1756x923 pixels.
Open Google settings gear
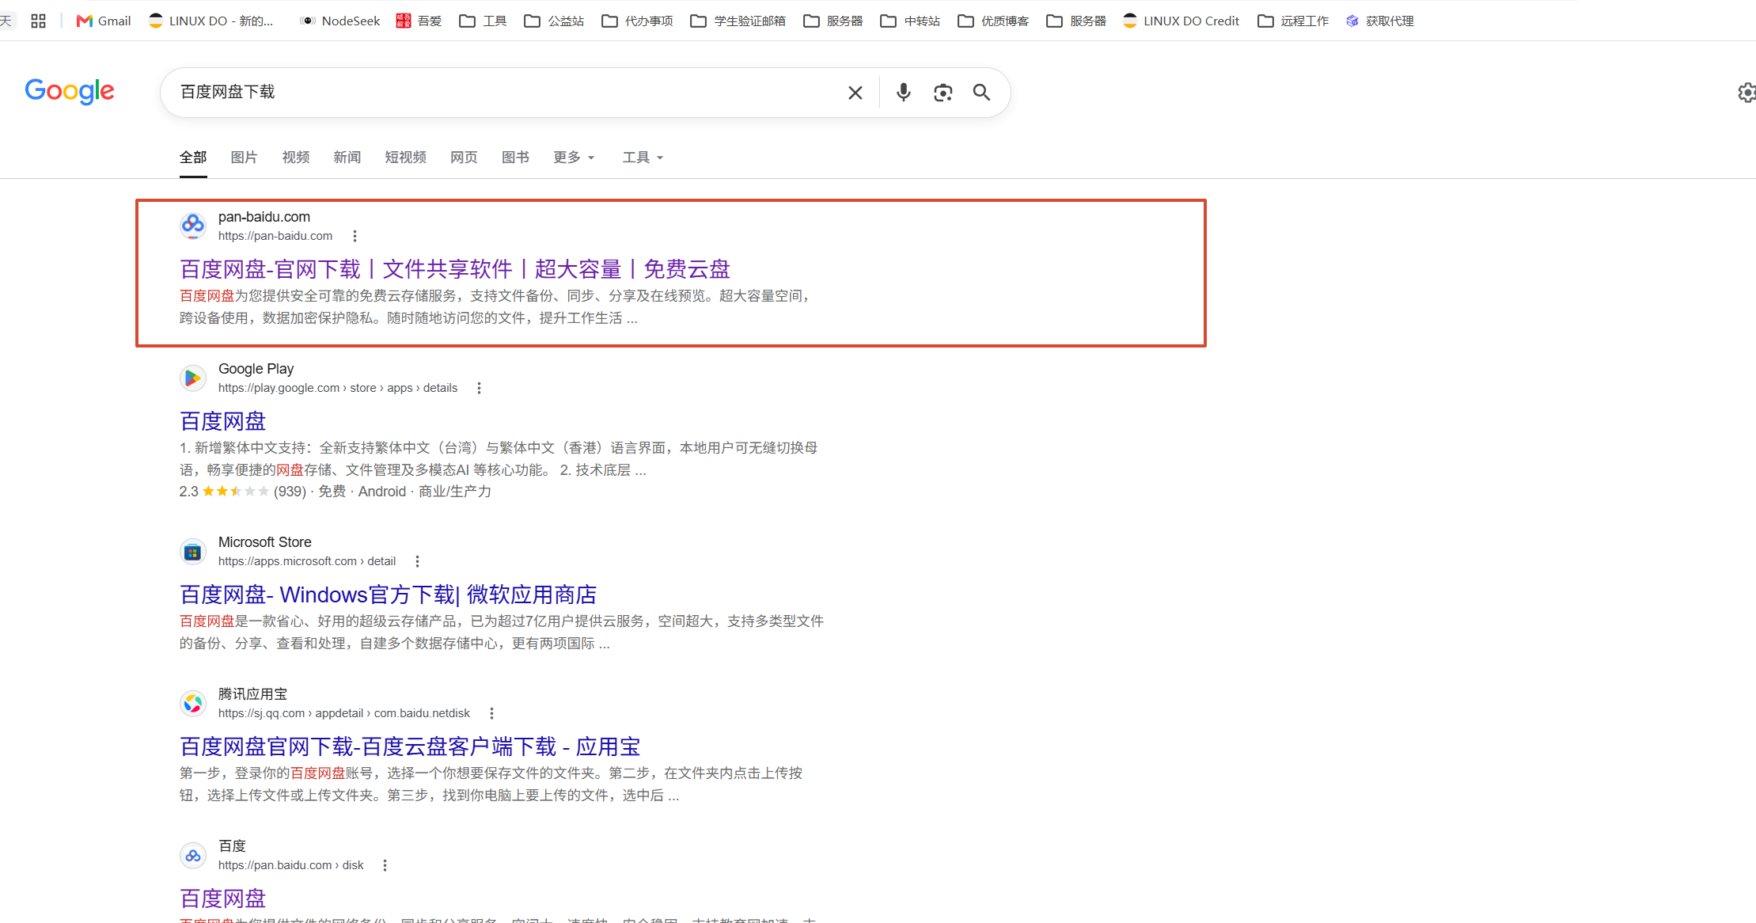1747,93
